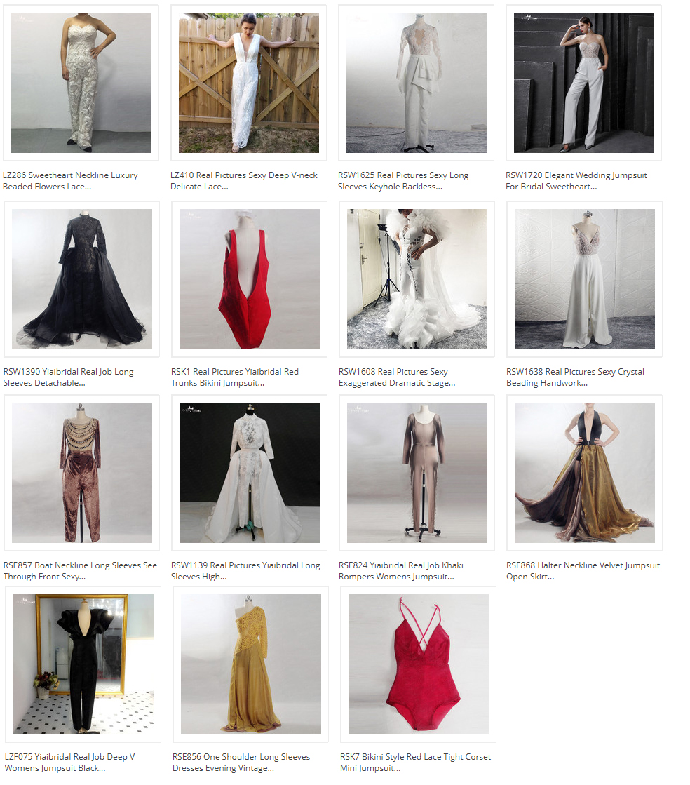Select the RSE868 Halter Neckline Velvet Jumpsuit link
Viewport: 690px width, 785px height.
579,570
